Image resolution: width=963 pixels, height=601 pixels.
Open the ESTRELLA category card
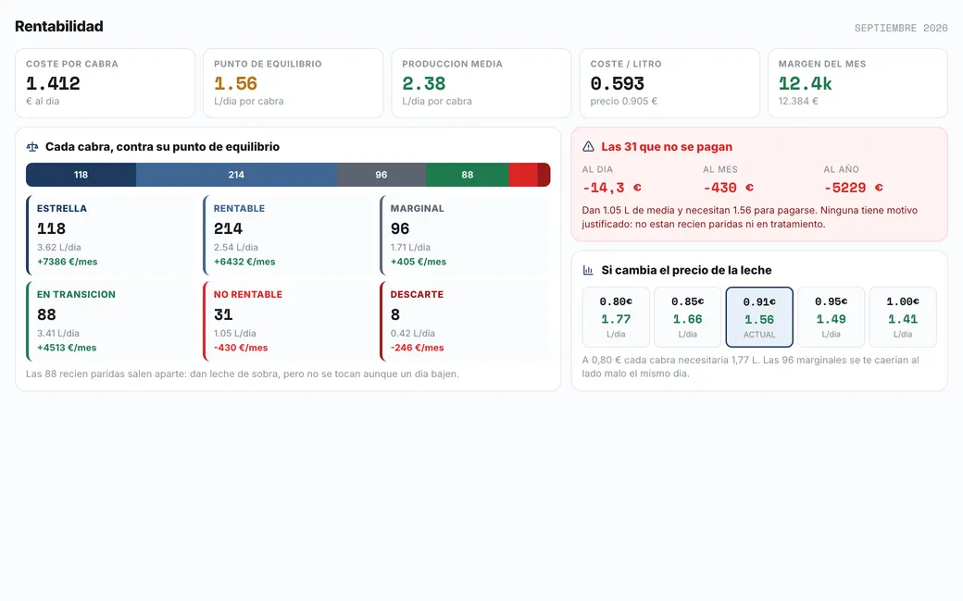point(110,235)
